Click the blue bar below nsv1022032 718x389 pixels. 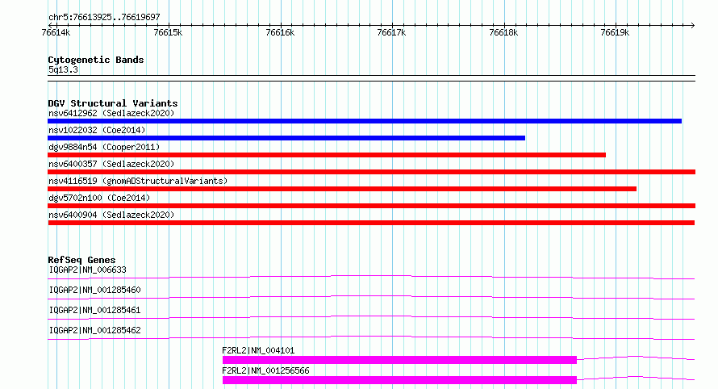pyautogui.click(x=286, y=138)
